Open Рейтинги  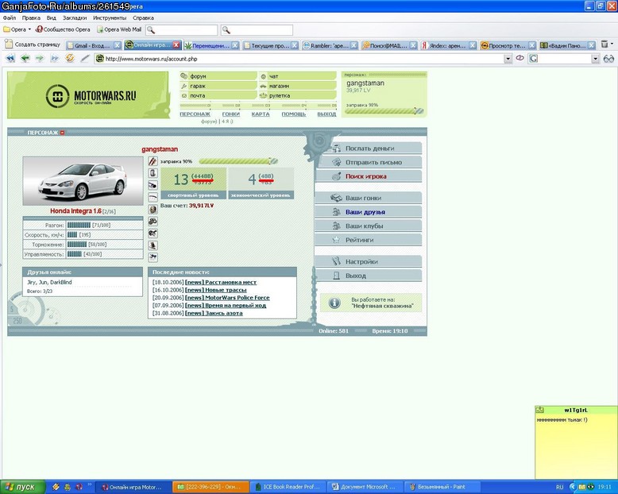click(x=369, y=240)
